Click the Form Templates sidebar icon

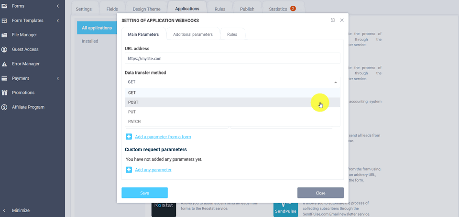[x=4, y=21]
